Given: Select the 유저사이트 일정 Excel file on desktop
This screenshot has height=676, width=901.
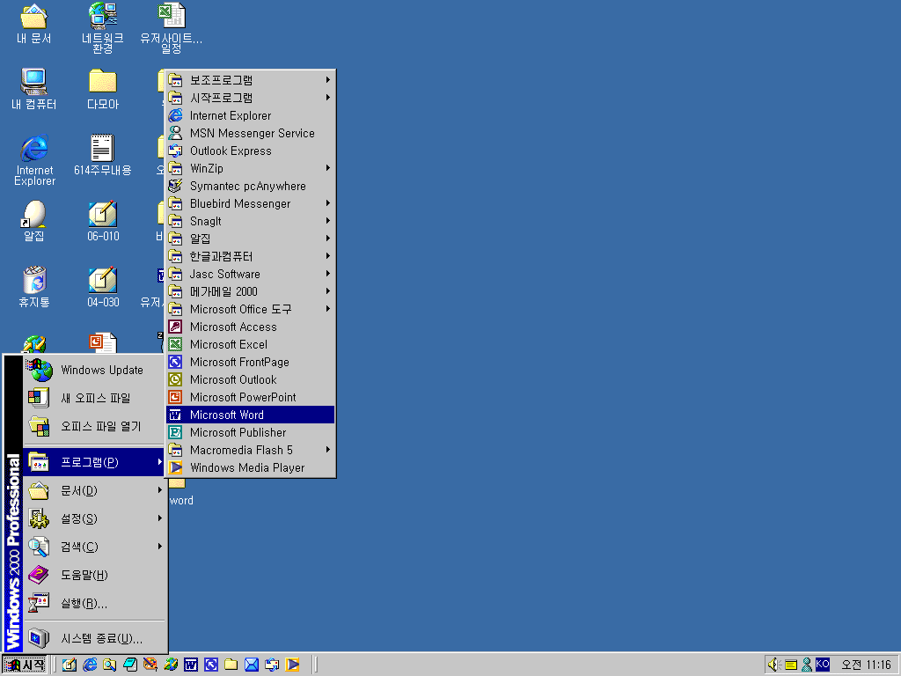Looking at the screenshot, I should click(172, 27).
